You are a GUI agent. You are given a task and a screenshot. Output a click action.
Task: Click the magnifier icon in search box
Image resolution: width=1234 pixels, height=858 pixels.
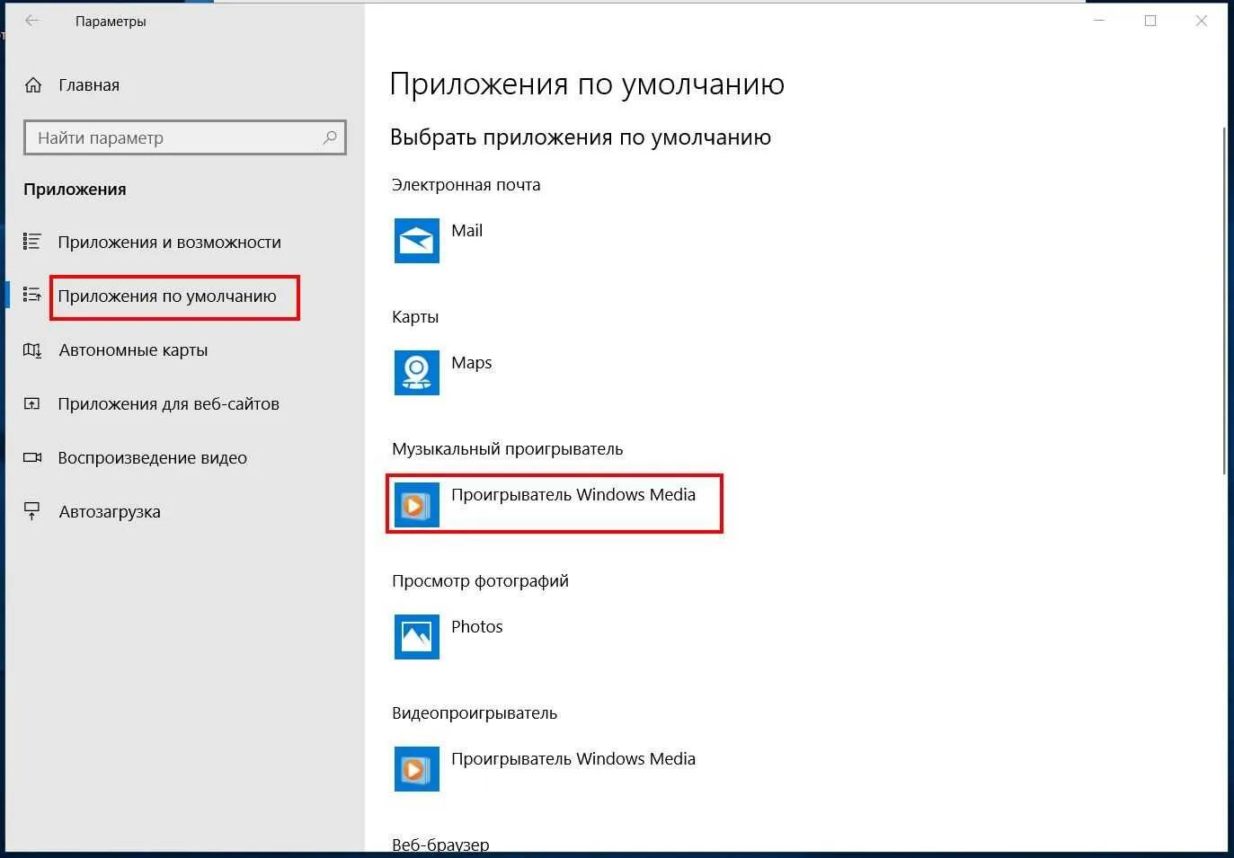[330, 137]
